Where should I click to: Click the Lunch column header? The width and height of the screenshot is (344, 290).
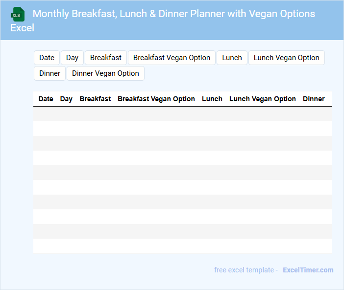tap(212, 99)
